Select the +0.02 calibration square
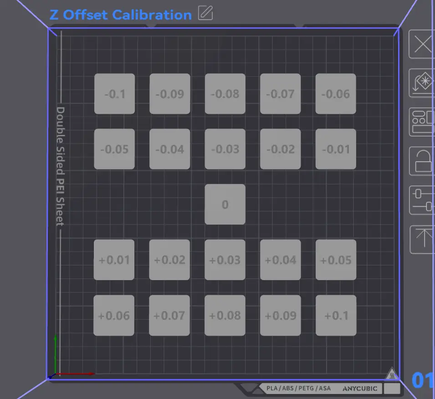 (169, 260)
